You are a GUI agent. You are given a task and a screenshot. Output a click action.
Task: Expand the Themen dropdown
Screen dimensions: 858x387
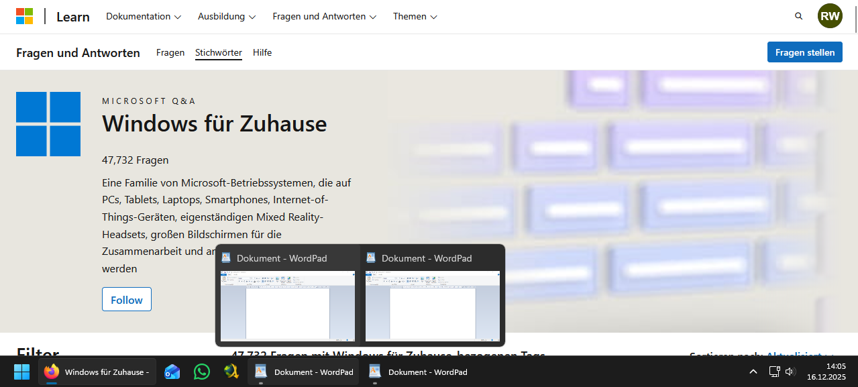pos(415,16)
